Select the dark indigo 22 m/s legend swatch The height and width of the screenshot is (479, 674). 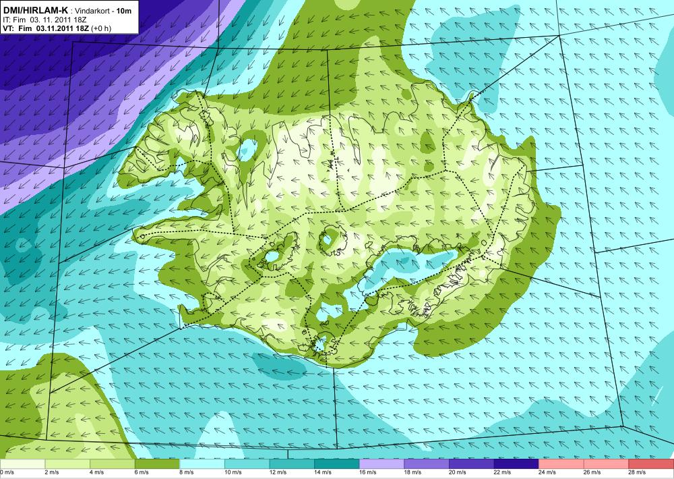click(516, 464)
